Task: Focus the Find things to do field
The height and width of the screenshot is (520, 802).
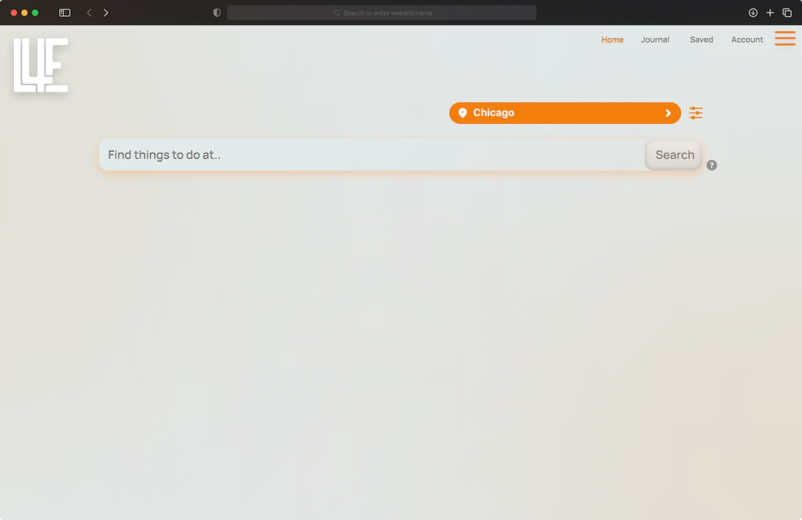Action: point(372,155)
